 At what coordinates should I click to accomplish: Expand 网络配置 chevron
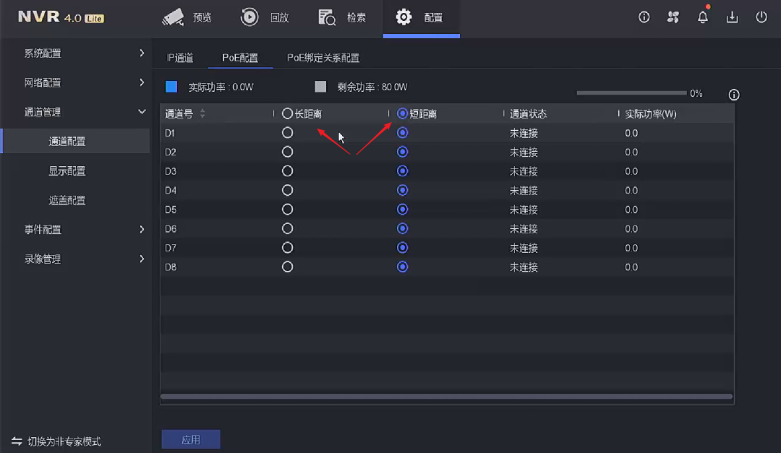(142, 82)
